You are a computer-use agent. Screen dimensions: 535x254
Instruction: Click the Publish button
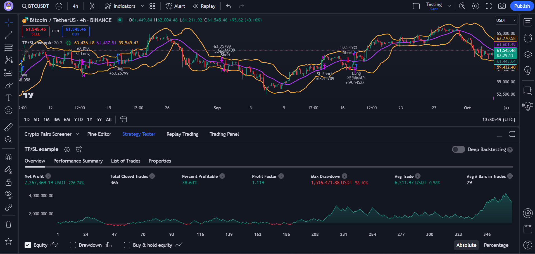coord(522,6)
